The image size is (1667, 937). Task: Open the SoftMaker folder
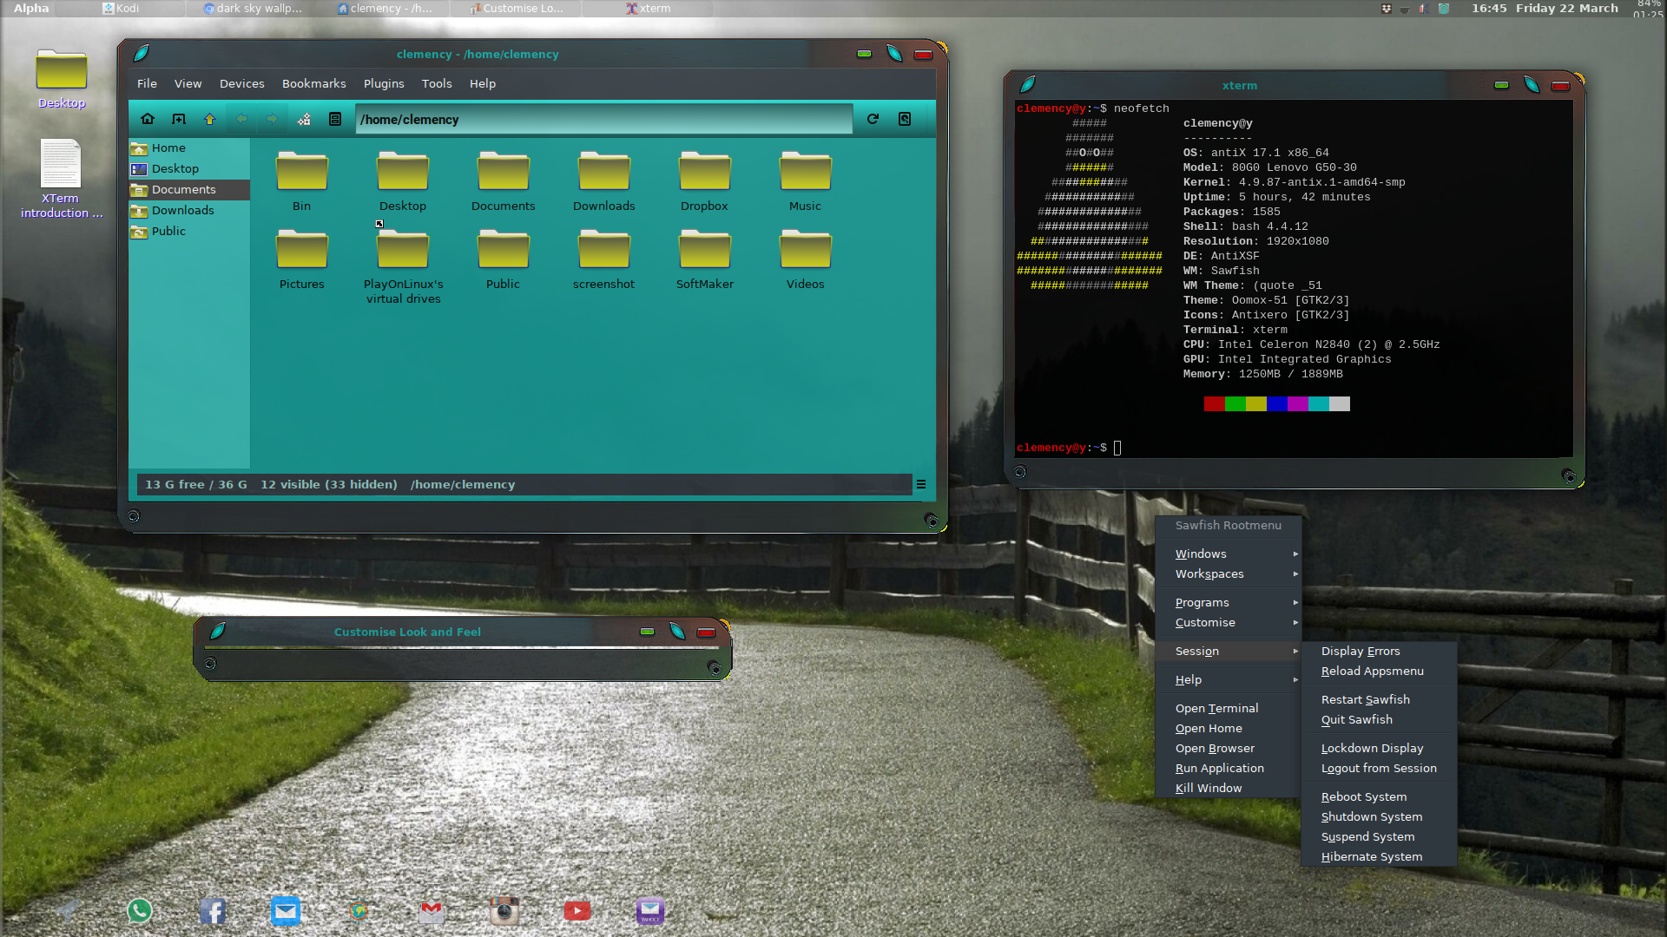tap(704, 259)
